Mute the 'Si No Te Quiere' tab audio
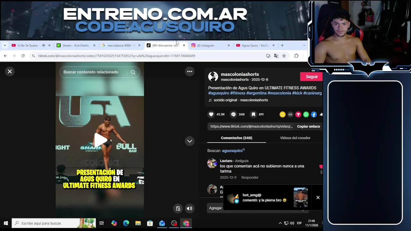The height and width of the screenshot is (231, 411). tap(43, 46)
